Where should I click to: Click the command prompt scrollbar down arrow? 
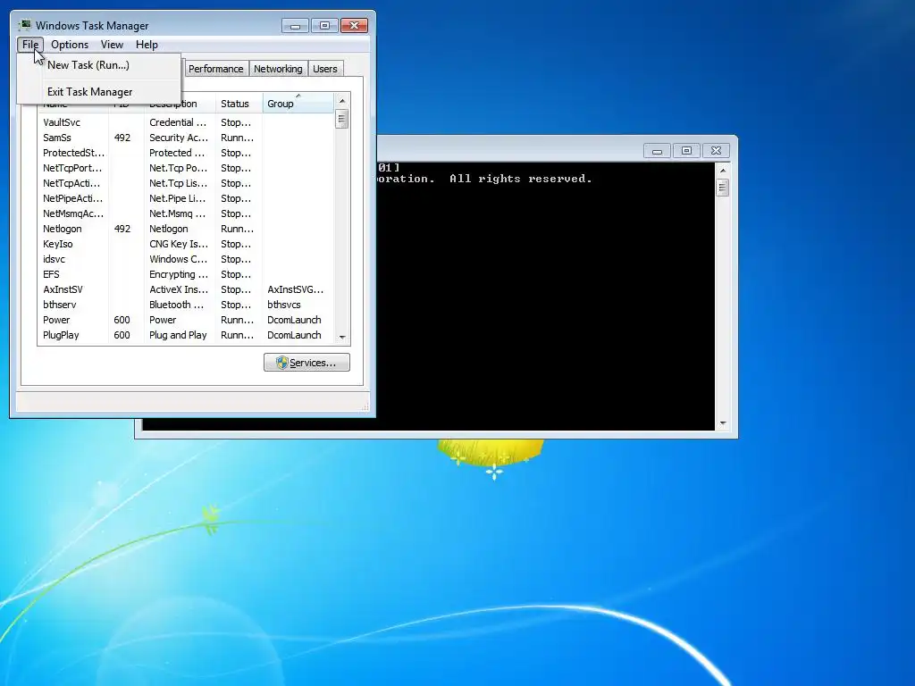click(x=722, y=422)
